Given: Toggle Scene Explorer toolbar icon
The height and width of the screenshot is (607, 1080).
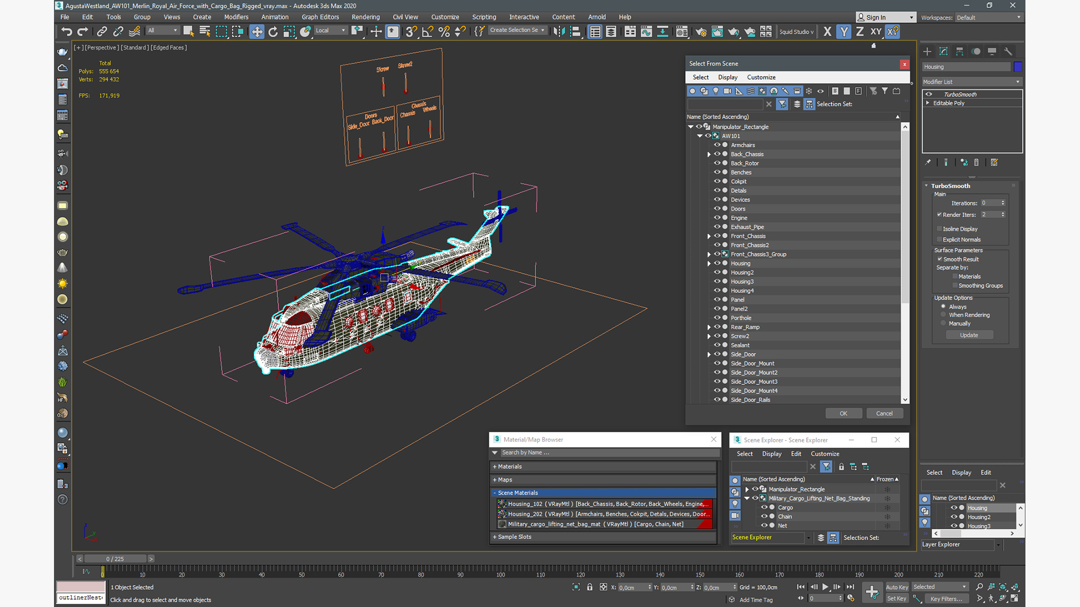Looking at the screenshot, I should (595, 31).
